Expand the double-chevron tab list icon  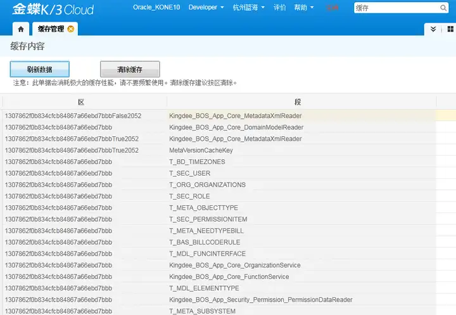click(x=433, y=29)
